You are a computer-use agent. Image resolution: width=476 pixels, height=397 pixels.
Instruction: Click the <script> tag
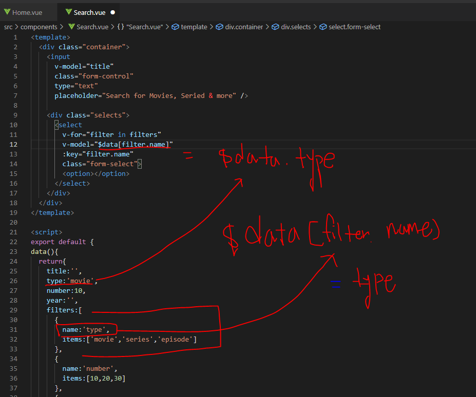click(x=46, y=232)
